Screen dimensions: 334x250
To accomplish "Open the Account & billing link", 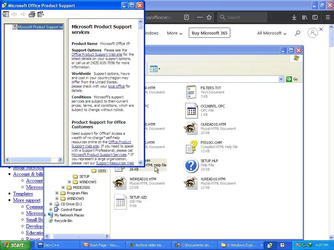I will [28, 174].
